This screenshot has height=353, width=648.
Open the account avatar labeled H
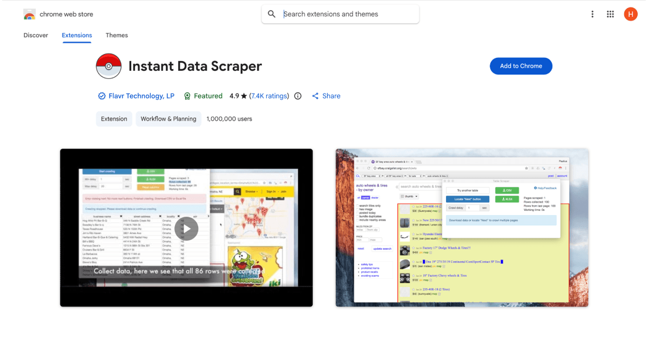pos(631,14)
